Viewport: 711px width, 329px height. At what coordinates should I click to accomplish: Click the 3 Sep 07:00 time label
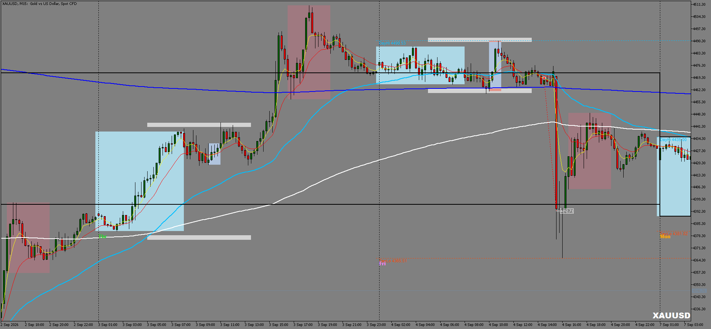pos(181,325)
